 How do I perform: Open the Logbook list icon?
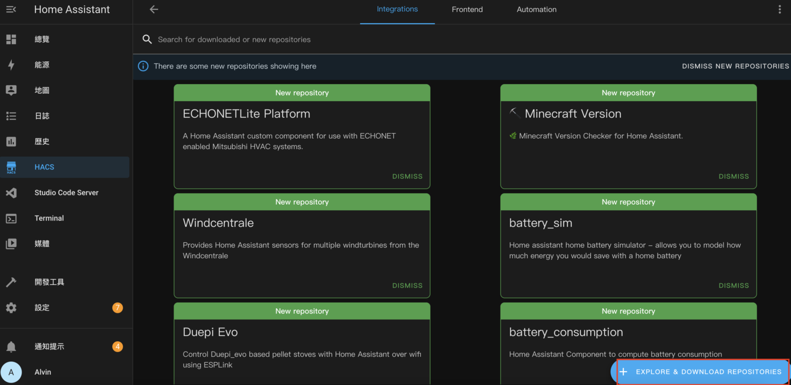[x=11, y=116]
